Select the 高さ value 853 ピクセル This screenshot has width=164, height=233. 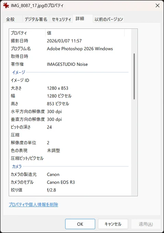(x=58, y=103)
